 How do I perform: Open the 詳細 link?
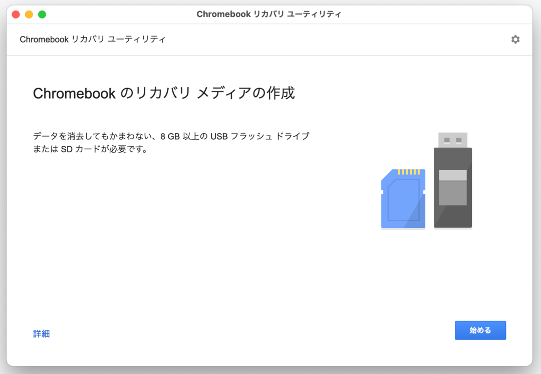[x=42, y=333]
